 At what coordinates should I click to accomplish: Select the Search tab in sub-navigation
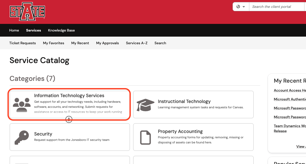pos(160,43)
